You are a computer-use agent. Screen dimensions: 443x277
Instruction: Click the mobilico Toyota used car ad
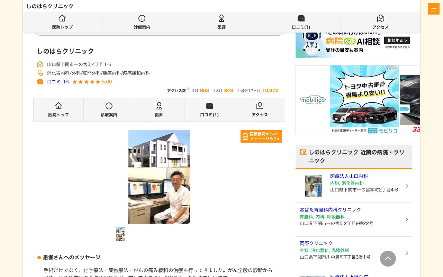click(358, 100)
